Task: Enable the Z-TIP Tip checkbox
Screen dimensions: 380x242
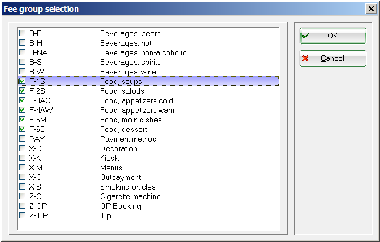Action: [23, 216]
